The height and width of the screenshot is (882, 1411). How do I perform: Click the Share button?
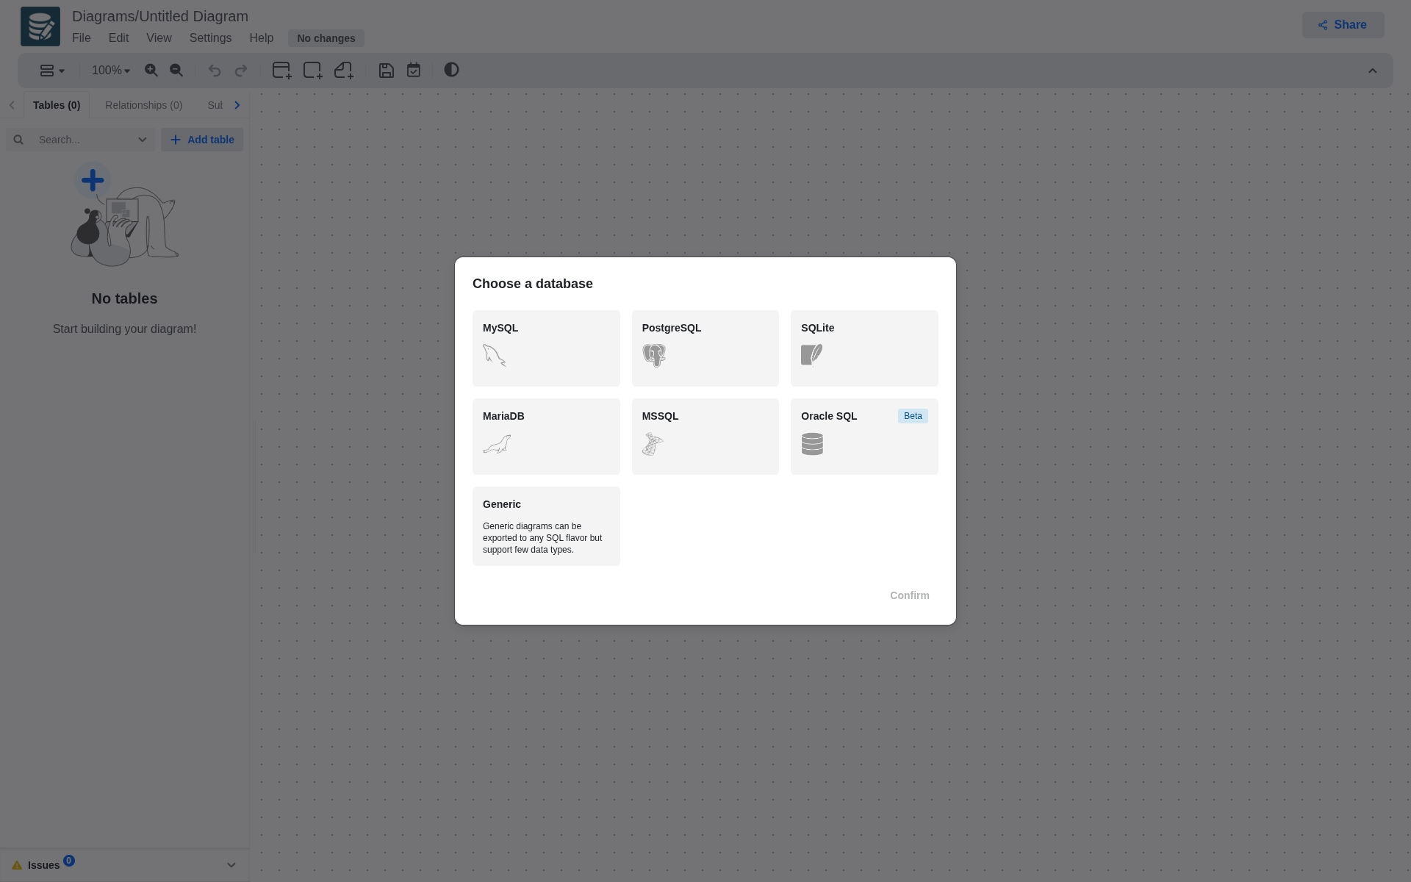click(1342, 24)
